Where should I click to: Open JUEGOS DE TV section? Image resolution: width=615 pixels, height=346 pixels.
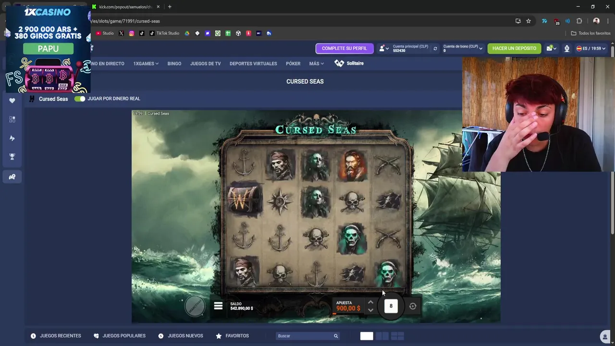[x=205, y=63]
